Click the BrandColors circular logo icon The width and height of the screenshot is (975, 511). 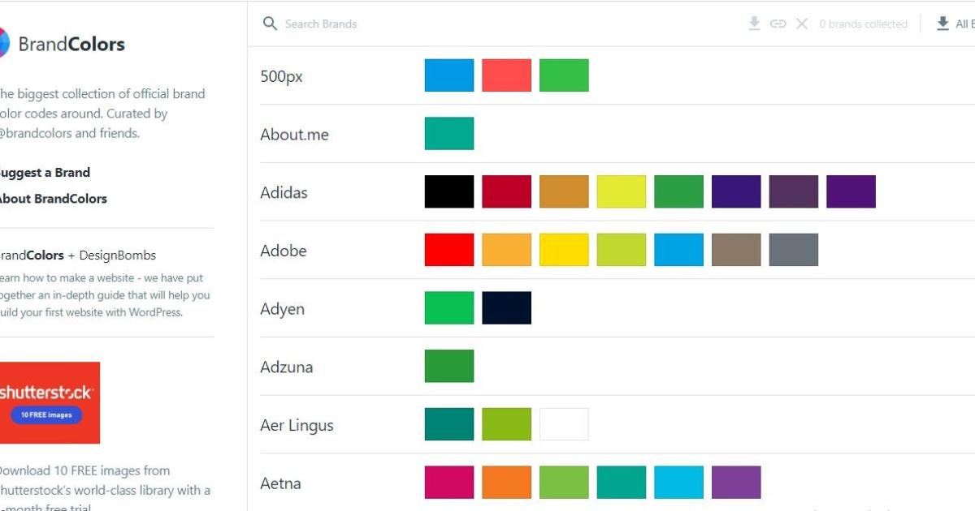[x=2, y=43]
